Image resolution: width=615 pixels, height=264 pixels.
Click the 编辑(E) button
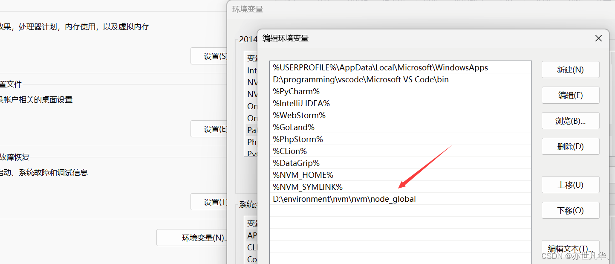(570, 96)
